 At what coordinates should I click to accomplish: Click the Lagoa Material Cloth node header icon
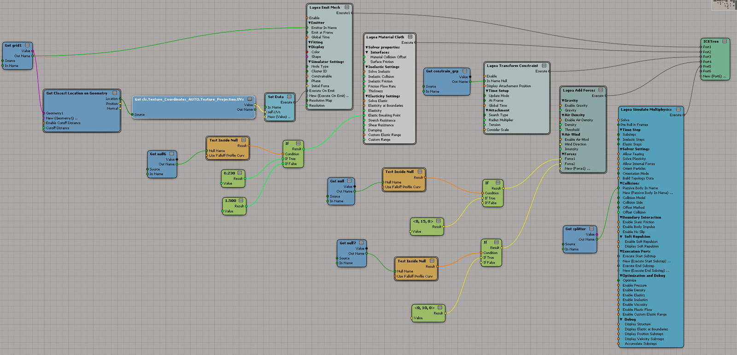coord(410,37)
